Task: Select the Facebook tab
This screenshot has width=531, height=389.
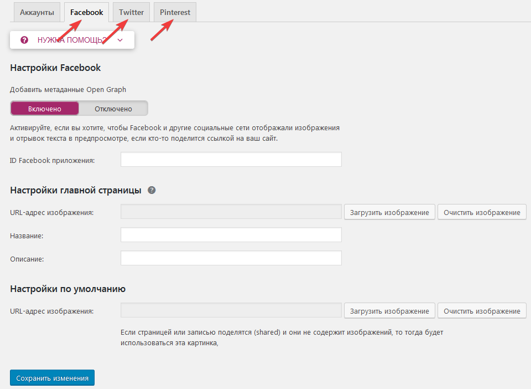Action: (87, 12)
